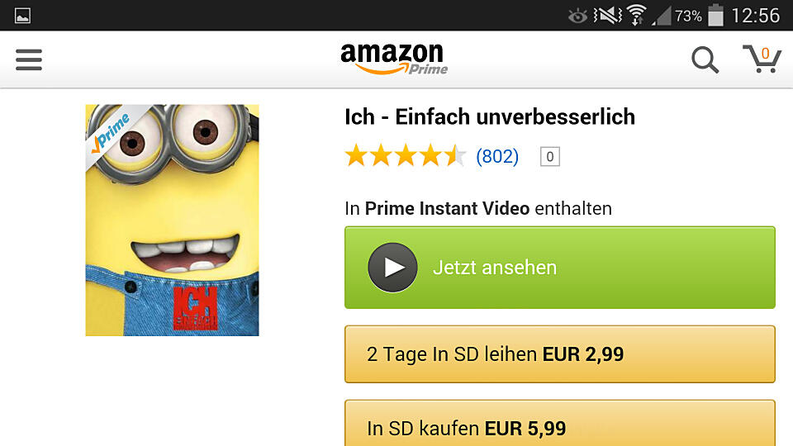Image resolution: width=793 pixels, height=446 pixels.
Task: Tap the Wi-Fi status icon
Action: tap(637, 15)
